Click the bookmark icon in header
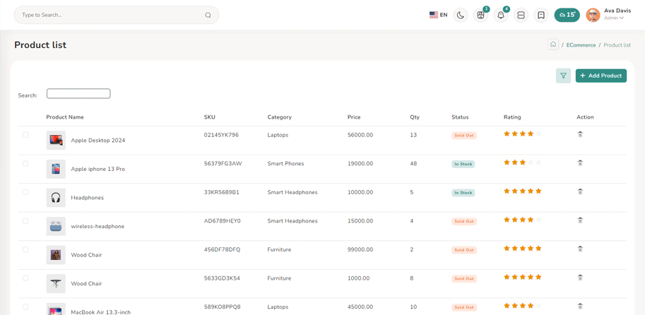The image size is (645, 315). tap(541, 15)
